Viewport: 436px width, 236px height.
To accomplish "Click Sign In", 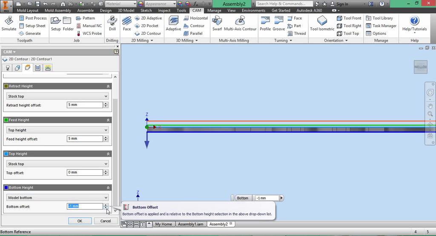I will coord(339,4).
